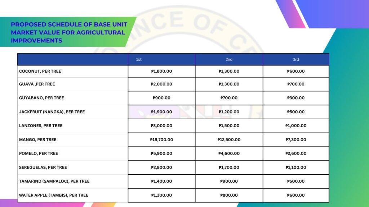Viewport: 369px width, 207px height.
Task: Select the LANZONES, PER TREE cell
Action: click(x=41, y=126)
